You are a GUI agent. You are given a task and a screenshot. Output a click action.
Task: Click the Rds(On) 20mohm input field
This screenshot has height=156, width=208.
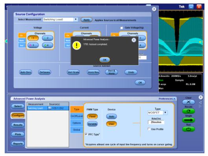156,122
